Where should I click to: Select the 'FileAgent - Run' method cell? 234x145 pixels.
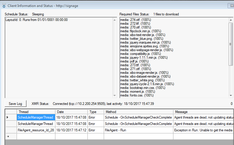138,130
